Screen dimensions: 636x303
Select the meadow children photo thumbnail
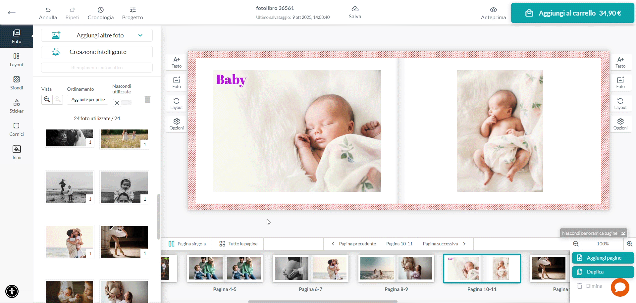(x=124, y=139)
